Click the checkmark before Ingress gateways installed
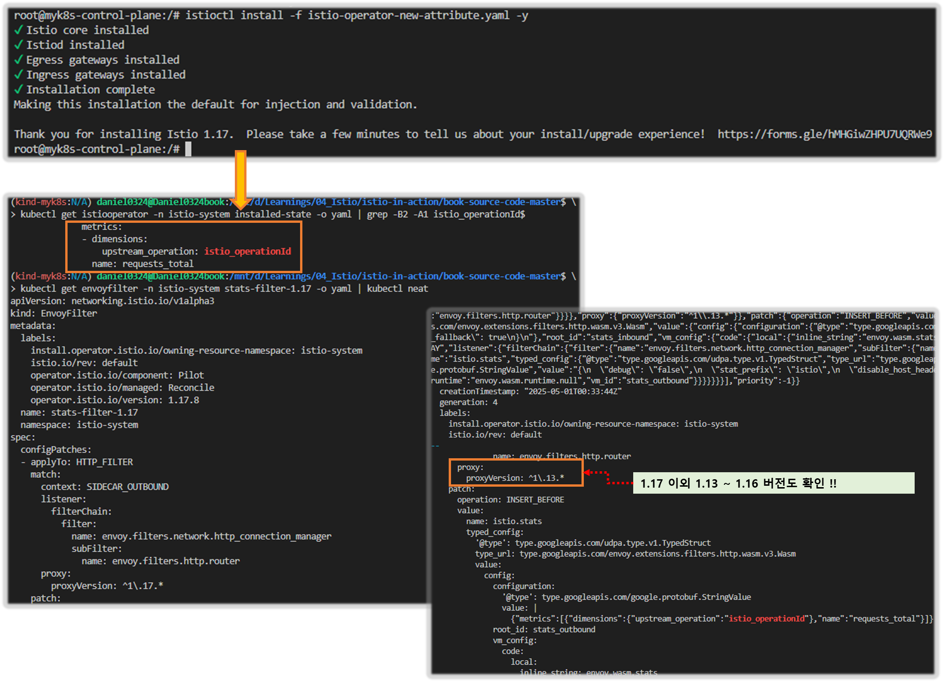 tap(19, 75)
